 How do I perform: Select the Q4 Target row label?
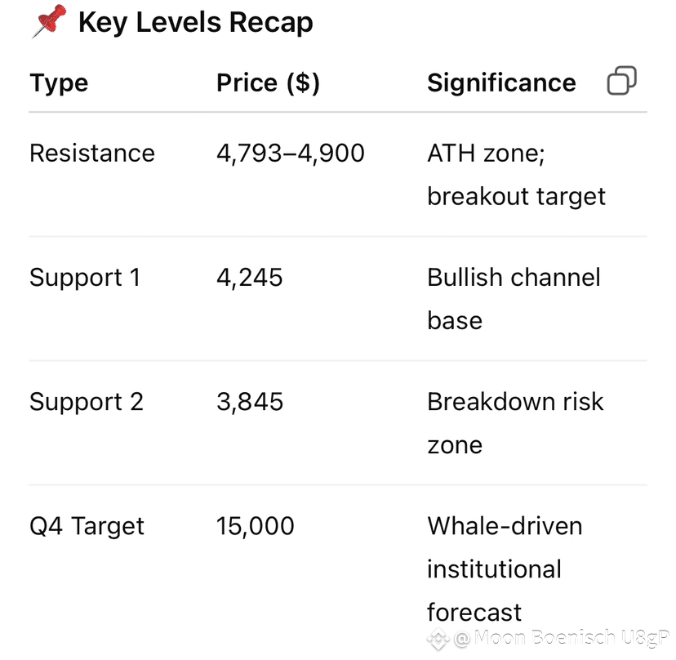(87, 527)
